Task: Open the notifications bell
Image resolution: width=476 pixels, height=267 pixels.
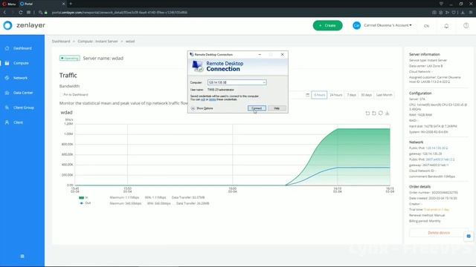Action: pyautogui.click(x=446, y=26)
